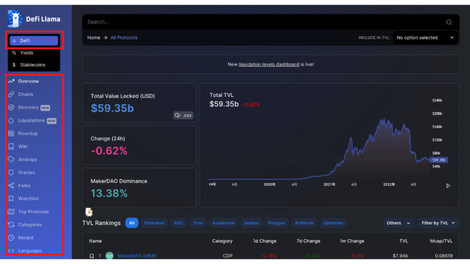Sort table by Mcap/TVL column
The width and height of the screenshot is (470, 264).
[x=441, y=241]
